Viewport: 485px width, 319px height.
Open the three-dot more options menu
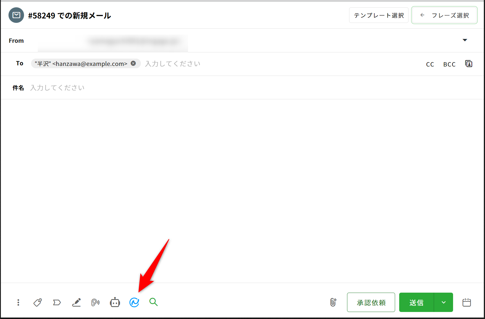[18, 302]
